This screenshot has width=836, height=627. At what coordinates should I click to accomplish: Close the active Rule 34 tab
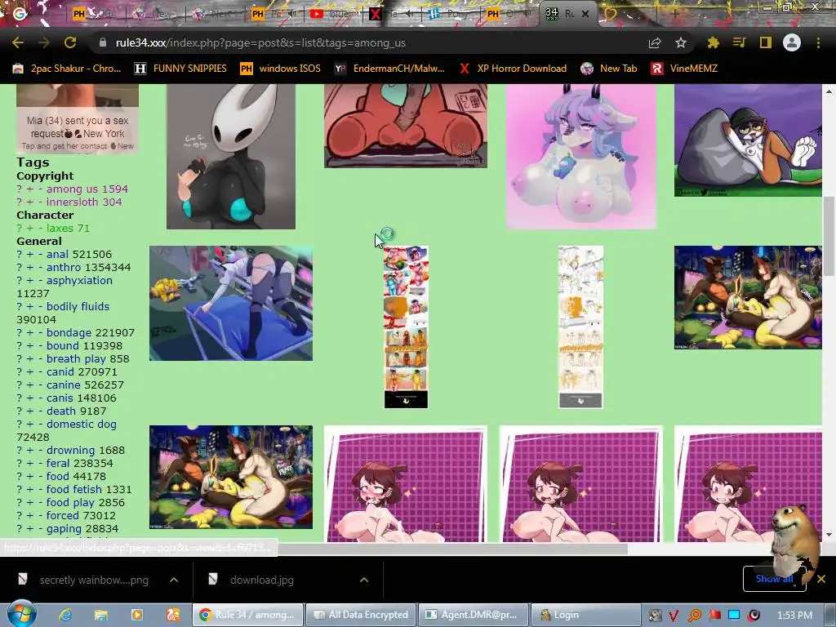[585, 14]
